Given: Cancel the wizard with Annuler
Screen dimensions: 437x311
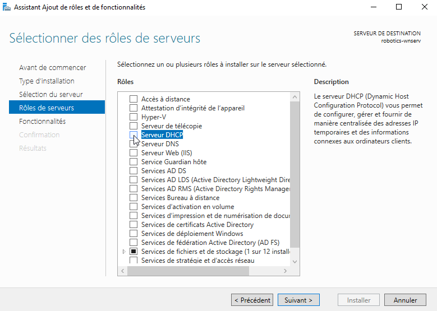Looking at the screenshot, I should (405, 300).
